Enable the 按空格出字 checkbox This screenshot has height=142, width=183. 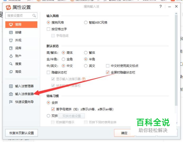[x=48, y=29]
